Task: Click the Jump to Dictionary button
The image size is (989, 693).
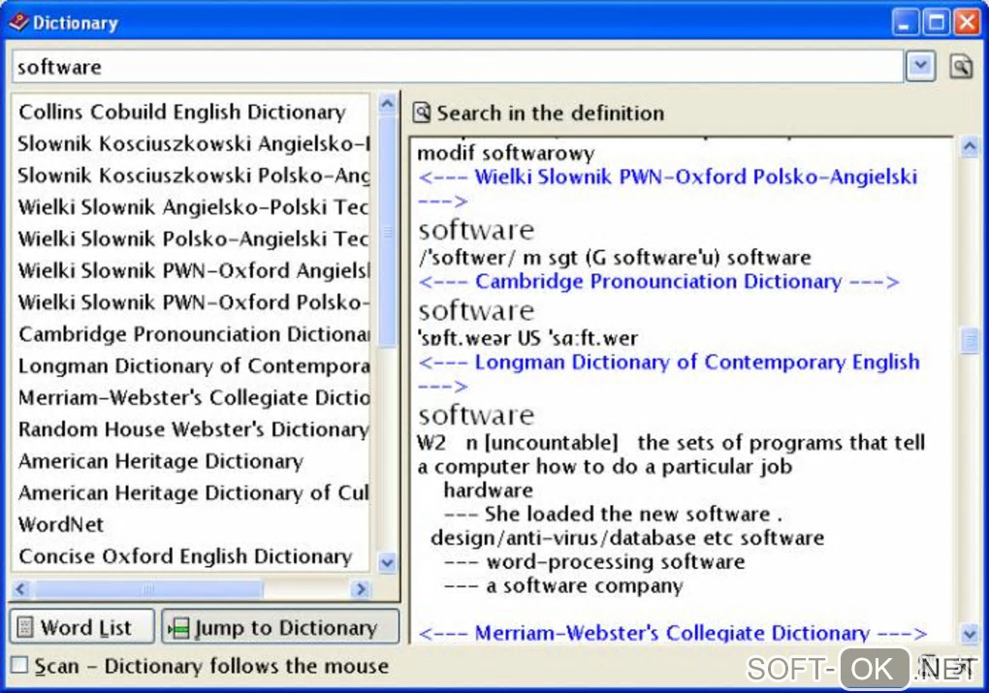Action: tap(280, 627)
